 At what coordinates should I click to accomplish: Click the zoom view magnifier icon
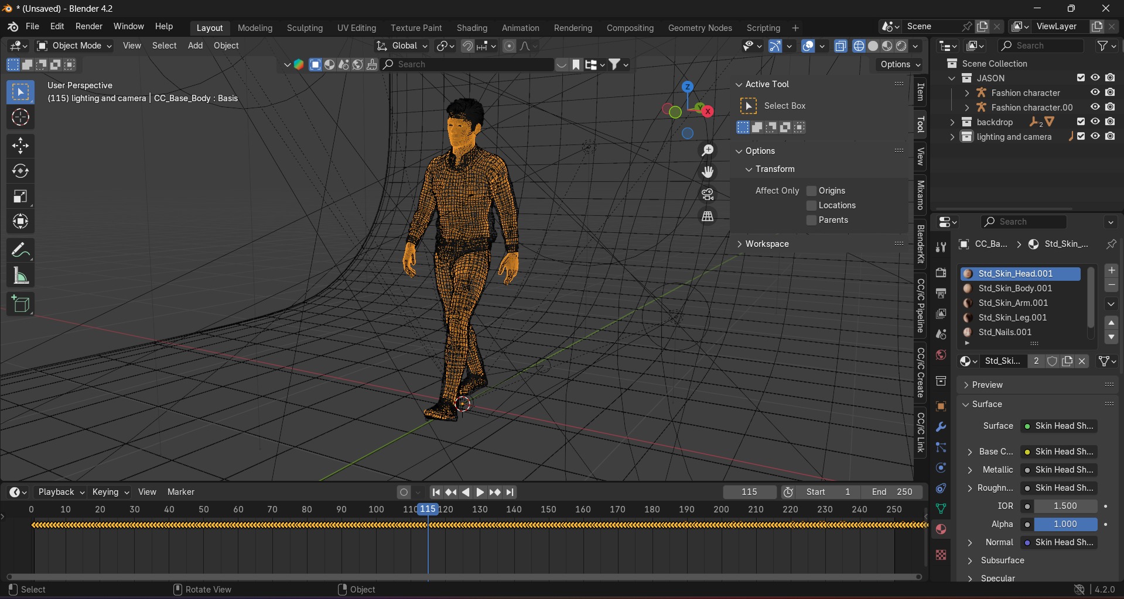(x=708, y=150)
